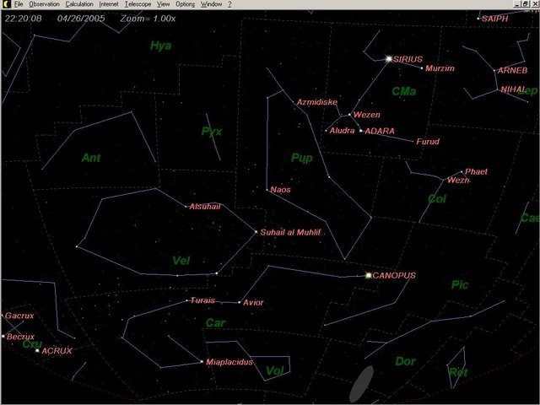
Task: Select the bright star Sirius
Action: [x=389, y=59]
